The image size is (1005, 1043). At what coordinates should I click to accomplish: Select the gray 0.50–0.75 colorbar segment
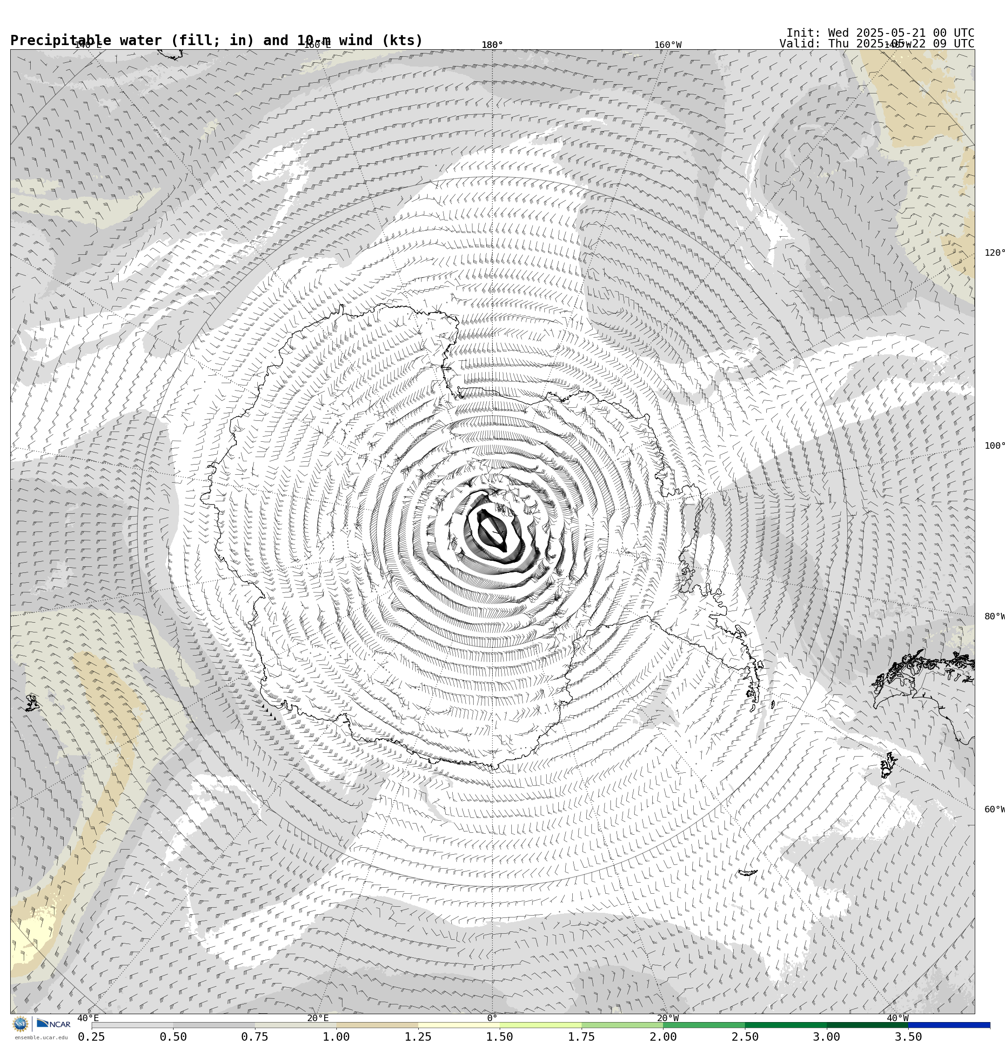[214, 1025]
